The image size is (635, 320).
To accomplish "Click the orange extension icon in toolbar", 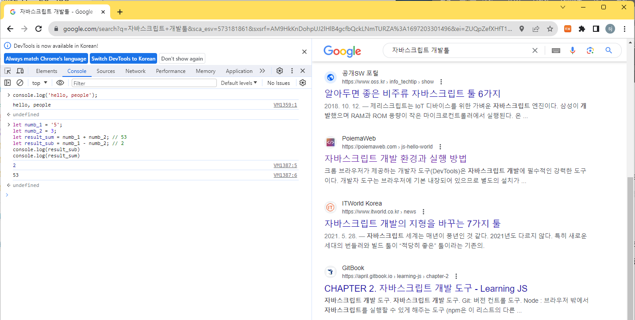I will coord(568,29).
